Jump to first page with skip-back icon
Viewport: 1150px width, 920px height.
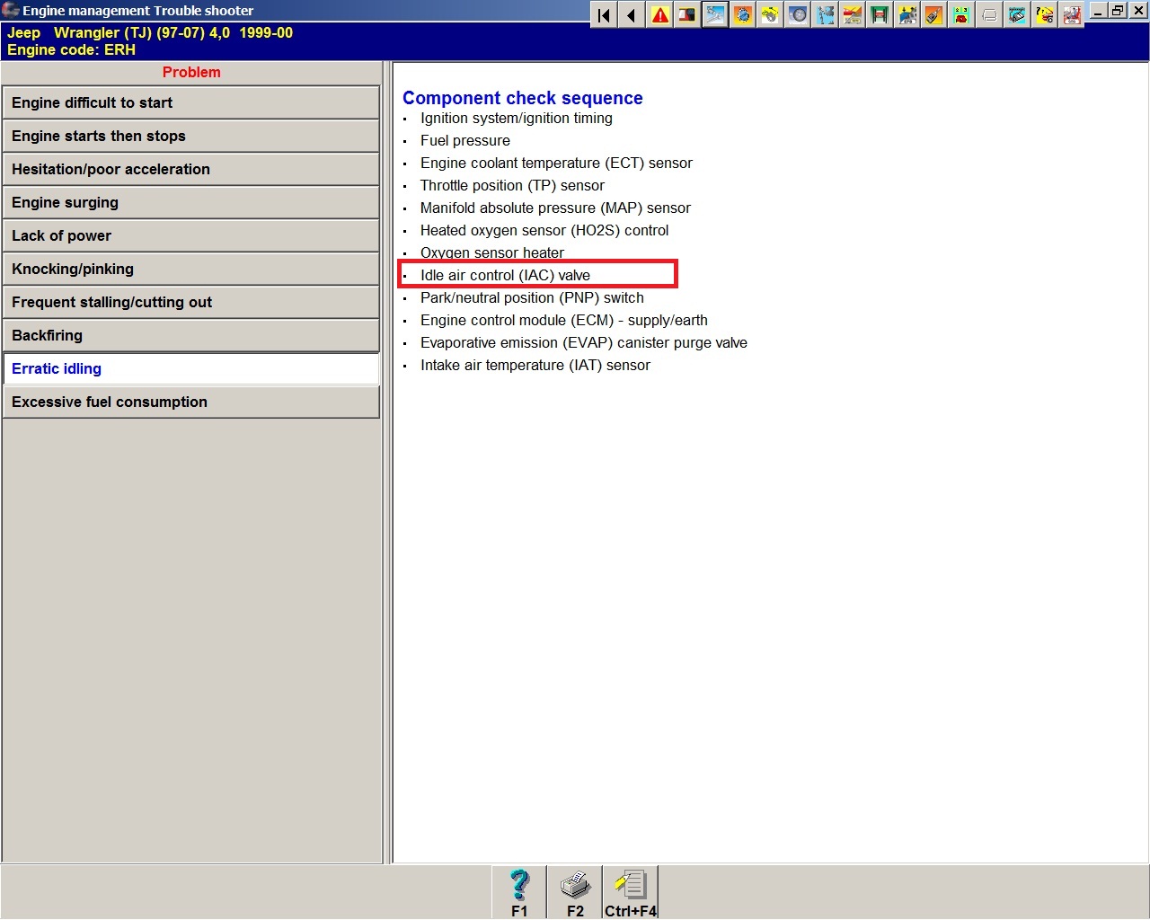click(604, 15)
